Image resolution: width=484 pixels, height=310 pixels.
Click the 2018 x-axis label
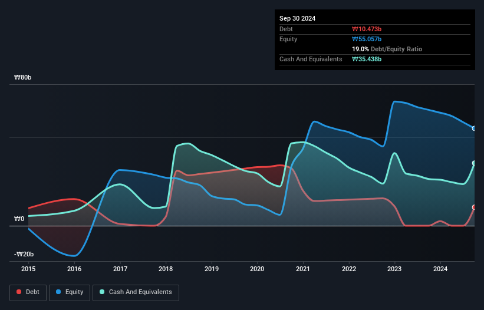[166, 269]
